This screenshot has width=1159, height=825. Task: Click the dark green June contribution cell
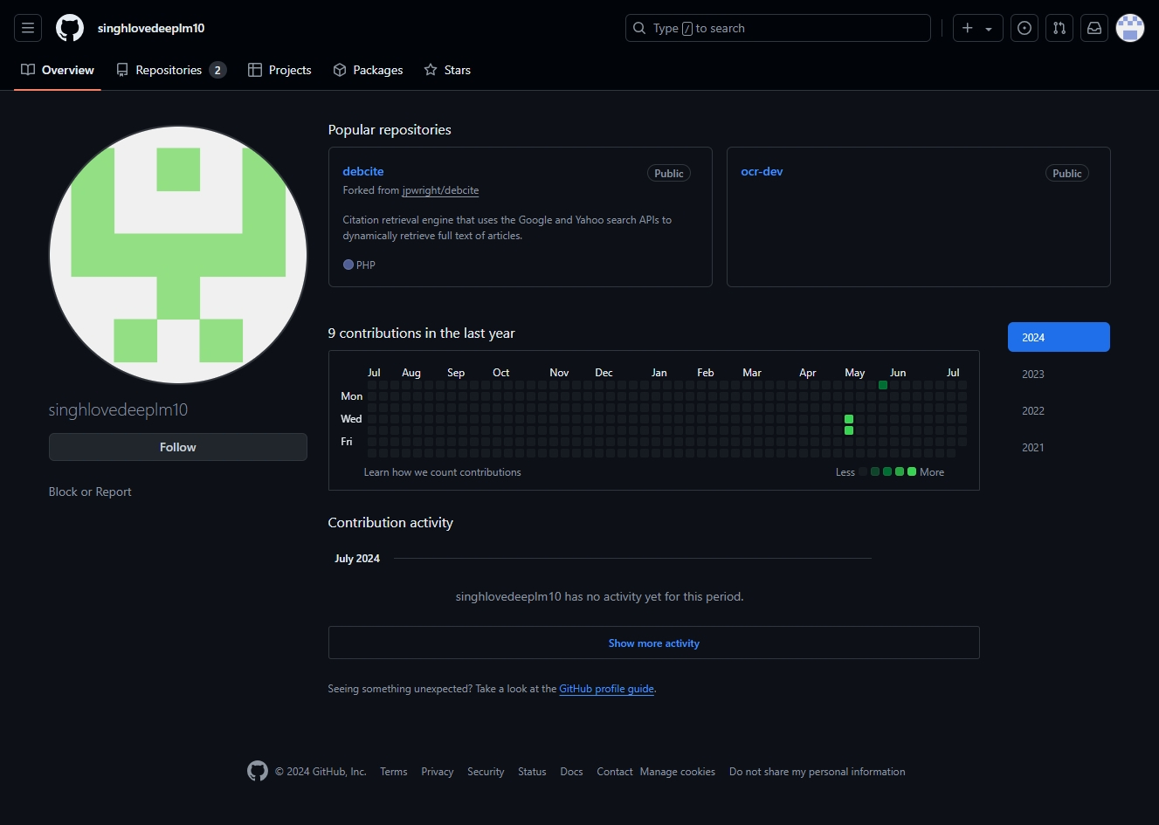pyautogui.click(x=883, y=385)
